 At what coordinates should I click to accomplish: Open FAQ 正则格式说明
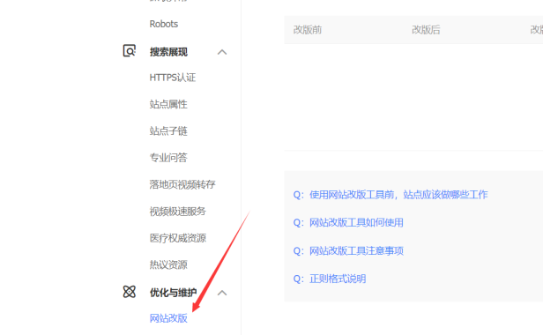click(338, 279)
